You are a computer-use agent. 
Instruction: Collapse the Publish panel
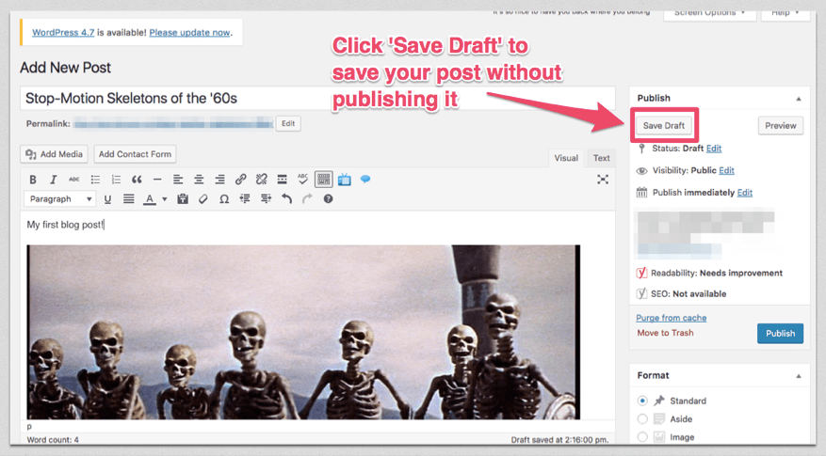(799, 99)
